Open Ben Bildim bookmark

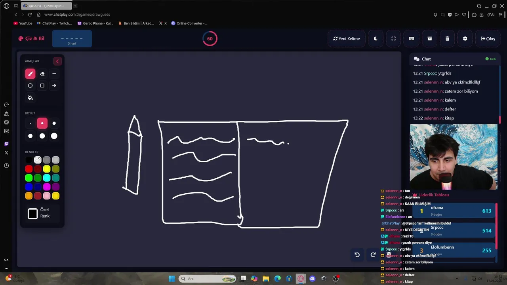click(x=136, y=23)
